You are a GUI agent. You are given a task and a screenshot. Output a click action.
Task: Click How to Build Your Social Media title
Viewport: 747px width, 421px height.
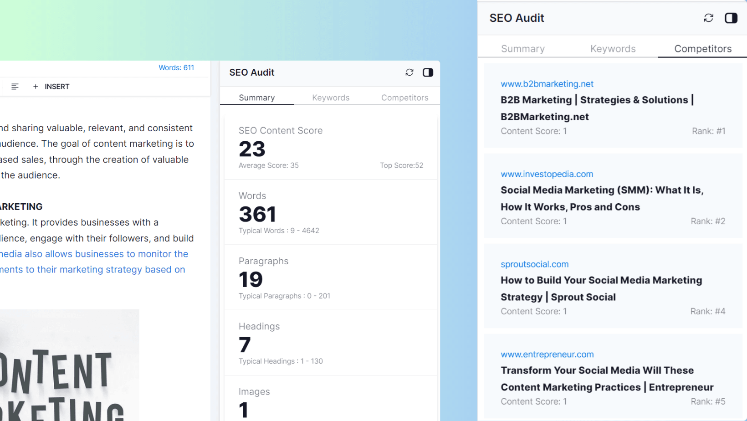coord(601,289)
